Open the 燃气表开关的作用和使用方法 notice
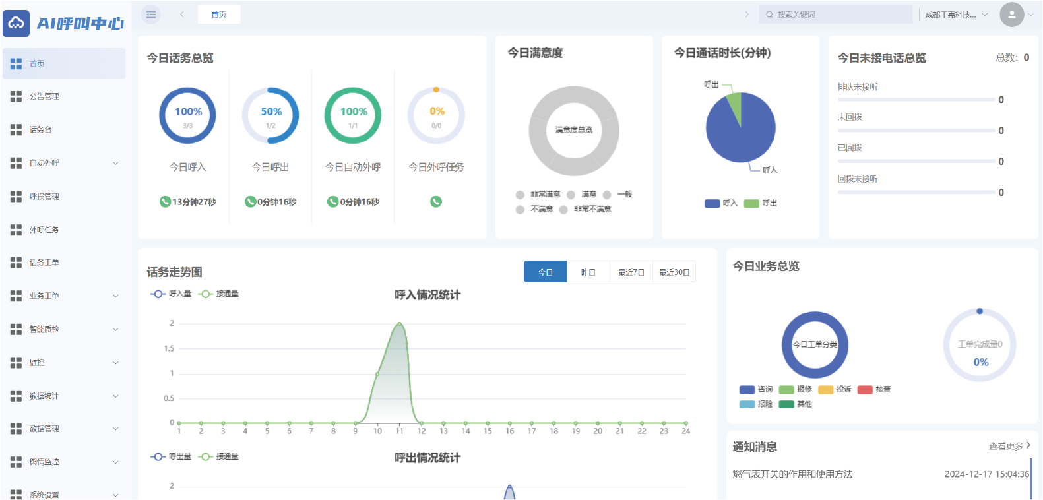 pyautogui.click(x=792, y=474)
